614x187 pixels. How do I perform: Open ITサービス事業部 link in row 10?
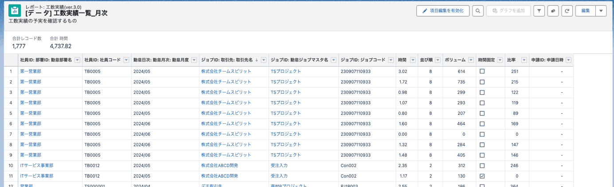[x=36, y=165]
